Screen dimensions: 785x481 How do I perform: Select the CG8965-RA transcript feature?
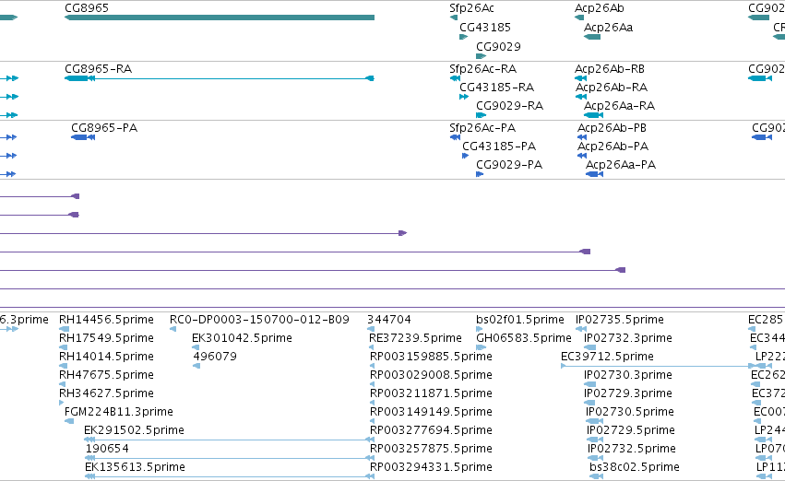[220, 78]
